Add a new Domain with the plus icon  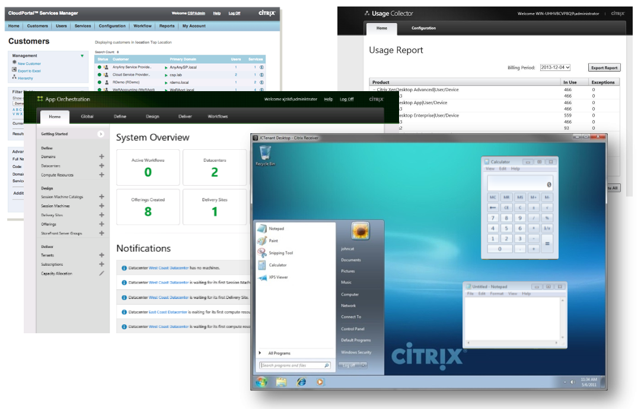pyautogui.click(x=101, y=157)
